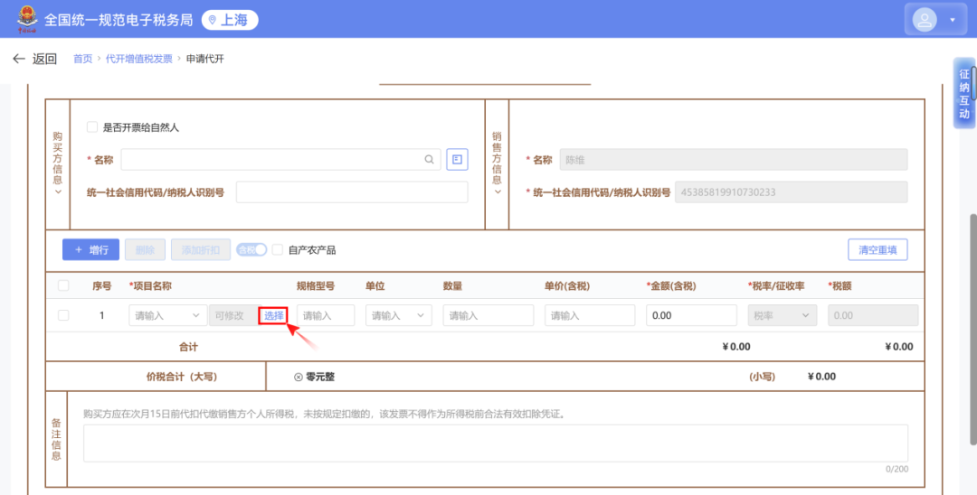Open the buyer address book icon
Screen dimensions: 977x495
[457, 159]
